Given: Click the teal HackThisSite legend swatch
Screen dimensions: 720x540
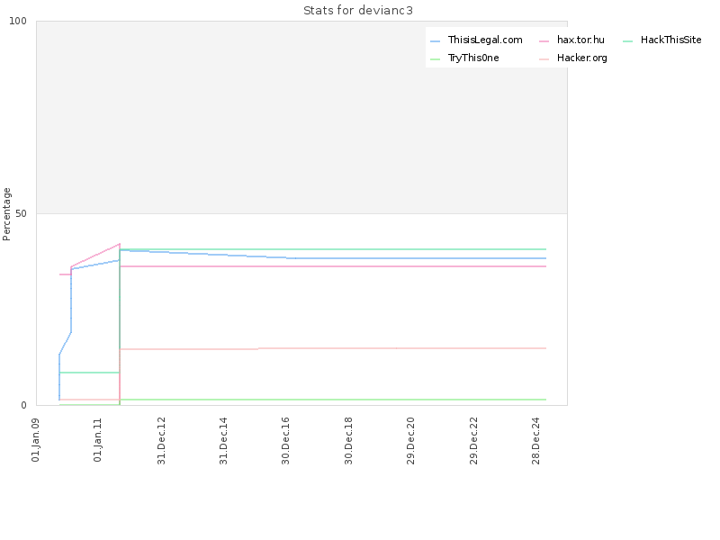Looking at the screenshot, I should [627, 41].
